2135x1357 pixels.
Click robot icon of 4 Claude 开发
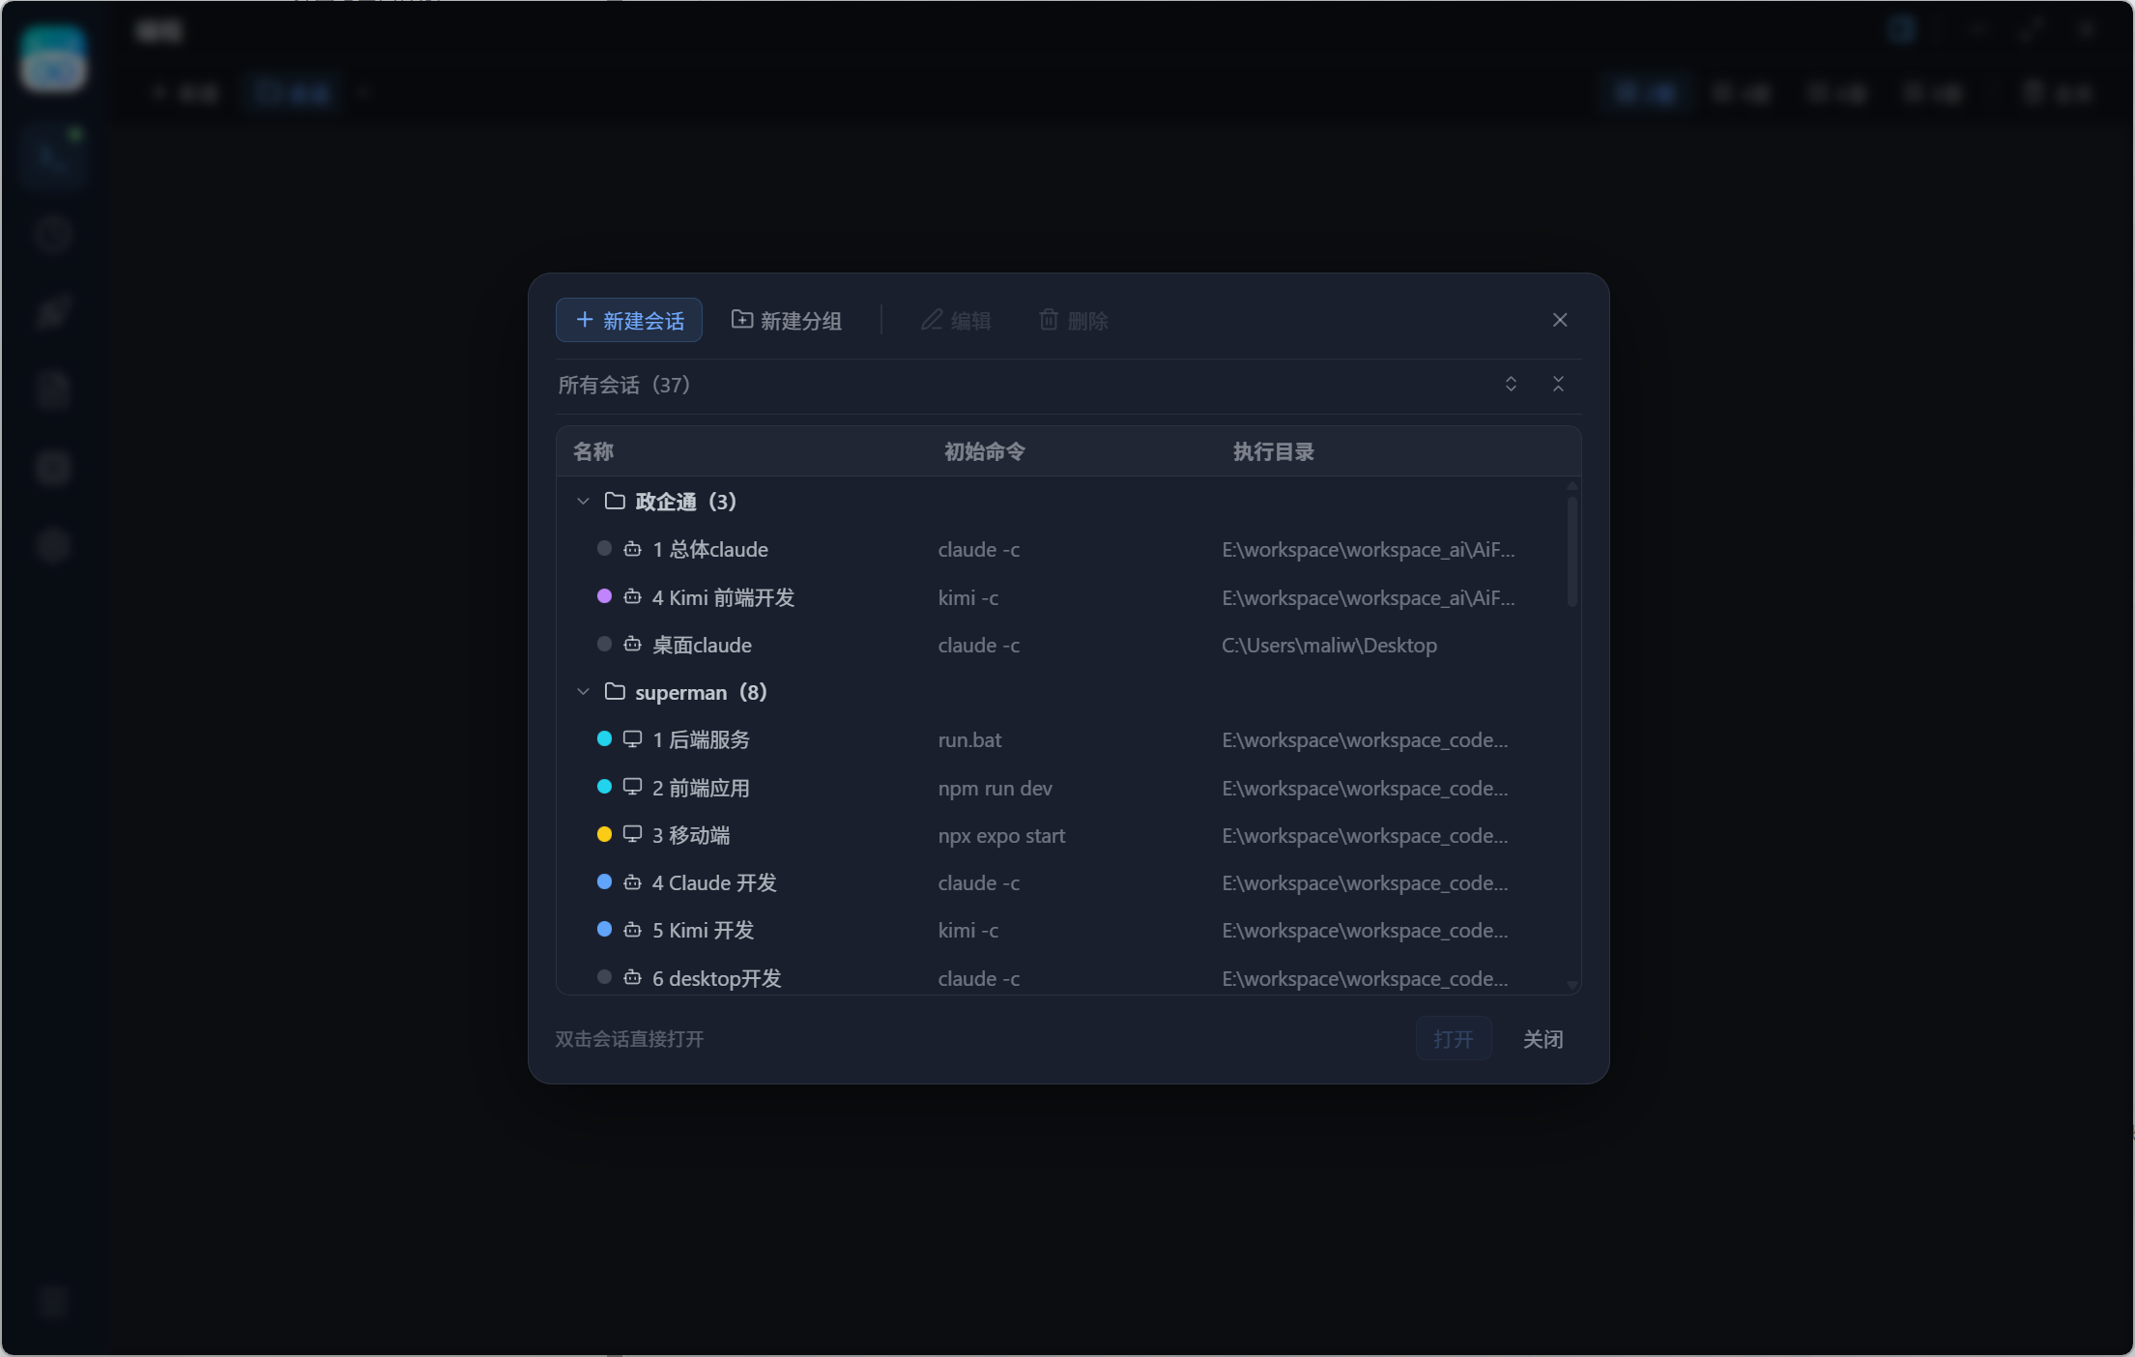[632, 882]
